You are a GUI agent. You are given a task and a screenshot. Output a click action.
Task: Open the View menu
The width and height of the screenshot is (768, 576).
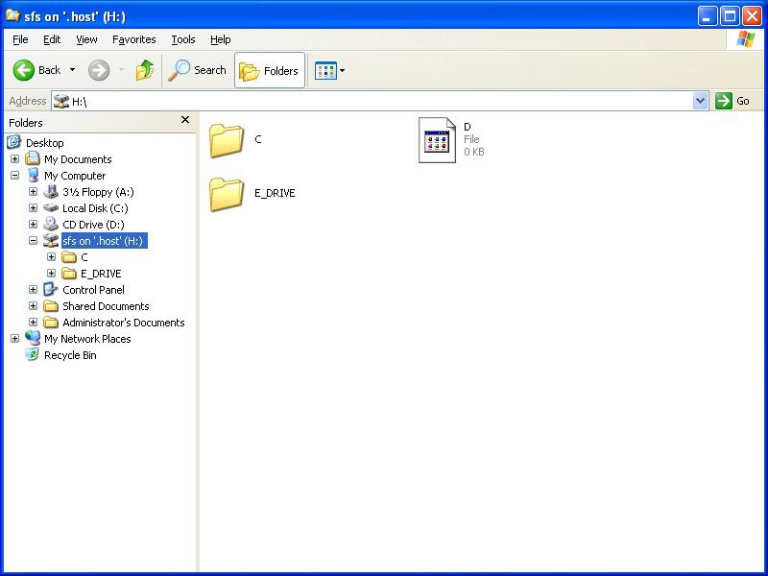(x=86, y=39)
